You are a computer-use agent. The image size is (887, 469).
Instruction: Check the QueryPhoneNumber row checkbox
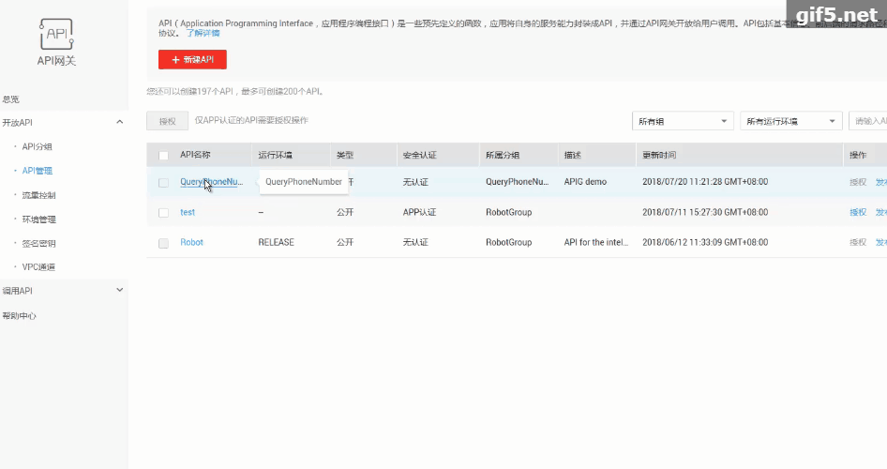coord(163,183)
